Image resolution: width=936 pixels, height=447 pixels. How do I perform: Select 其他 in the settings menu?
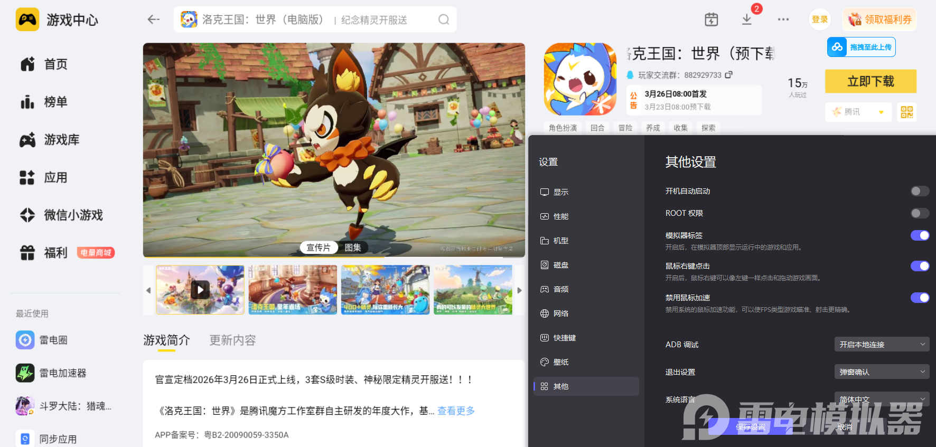[x=586, y=386]
